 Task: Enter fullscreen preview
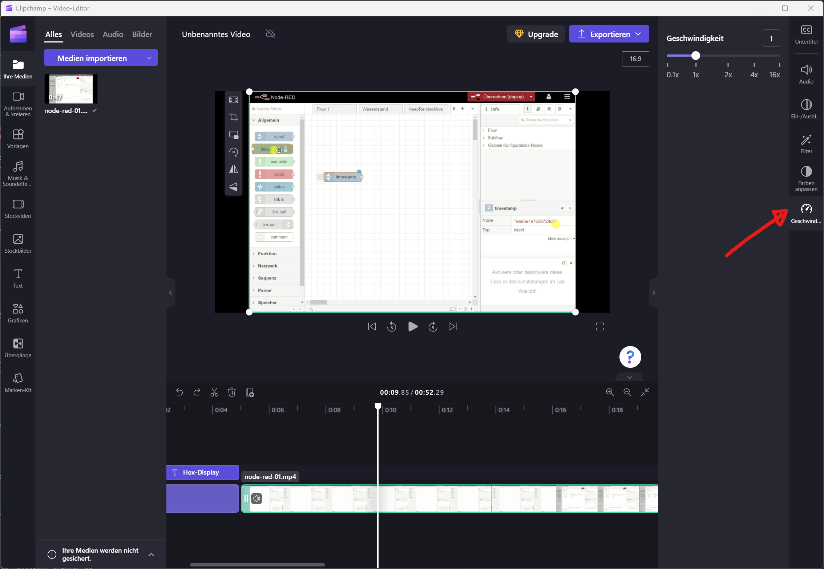click(600, 326)
